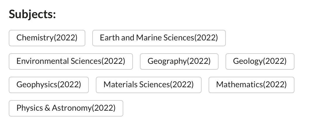View the Chemistry 2022 subject ranking
This screenshot has height=130, width=312.
point(47,38)
